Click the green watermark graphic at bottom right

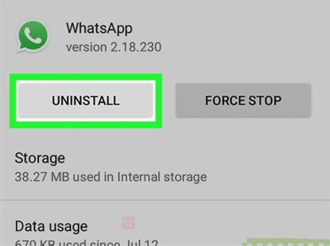point(286,242)
